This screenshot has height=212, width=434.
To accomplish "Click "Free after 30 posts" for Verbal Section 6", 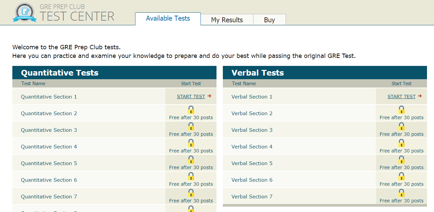I will [x=401, y=184].
